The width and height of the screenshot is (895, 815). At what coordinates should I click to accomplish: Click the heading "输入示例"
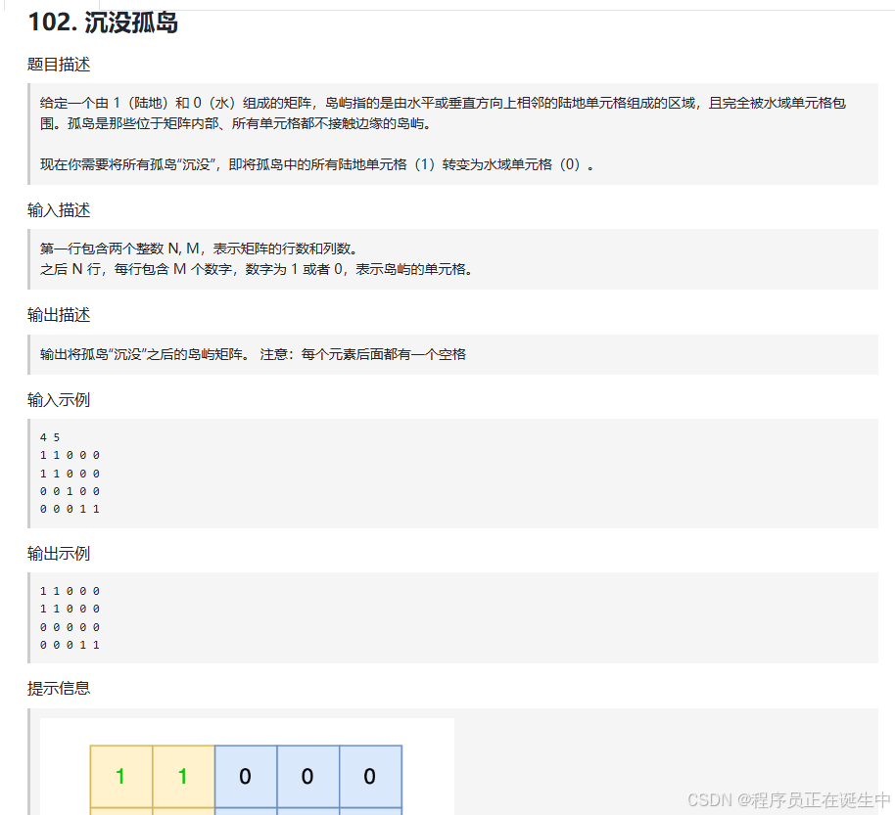[59, 400]
